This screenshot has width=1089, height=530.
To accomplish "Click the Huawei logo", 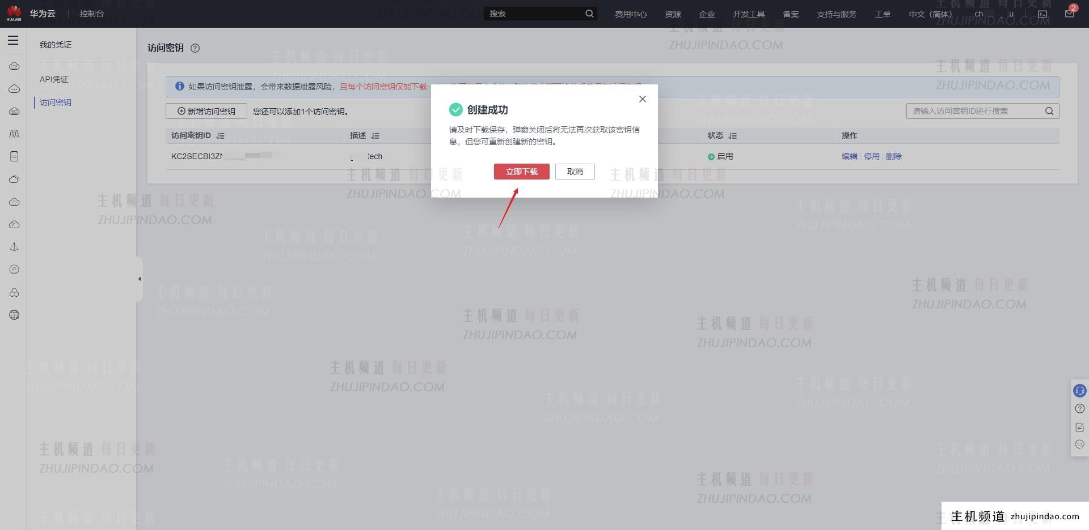I will [x=14, y=14].
